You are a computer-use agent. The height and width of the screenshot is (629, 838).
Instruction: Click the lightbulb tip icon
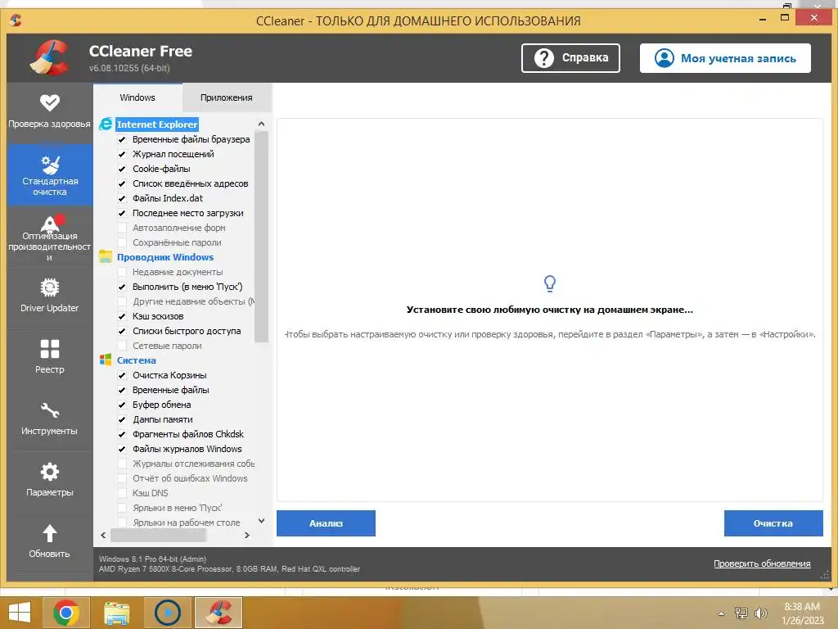549,283
